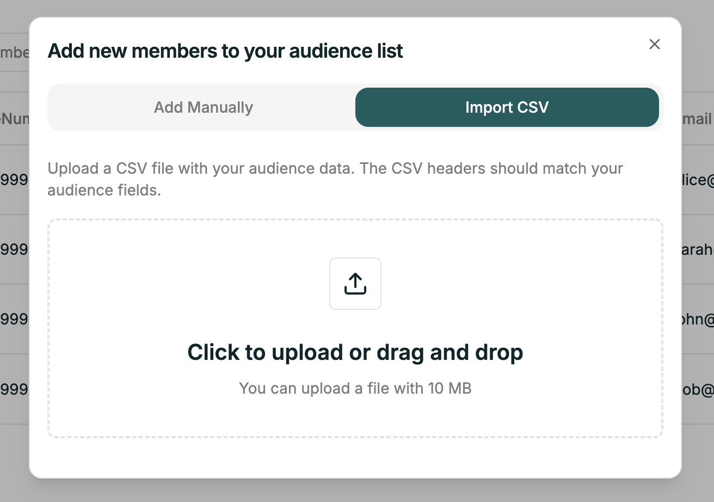714x502 pixels.
Task: Click the bottom 999 phone number cell
Action: coord(14,389)
